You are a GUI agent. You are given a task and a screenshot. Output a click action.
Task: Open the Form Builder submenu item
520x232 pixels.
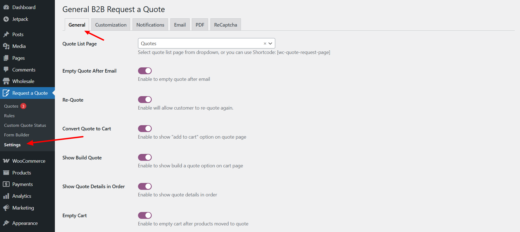point(17,135)
